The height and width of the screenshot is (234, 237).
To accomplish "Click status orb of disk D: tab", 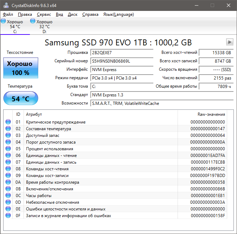I will point(33,21).
